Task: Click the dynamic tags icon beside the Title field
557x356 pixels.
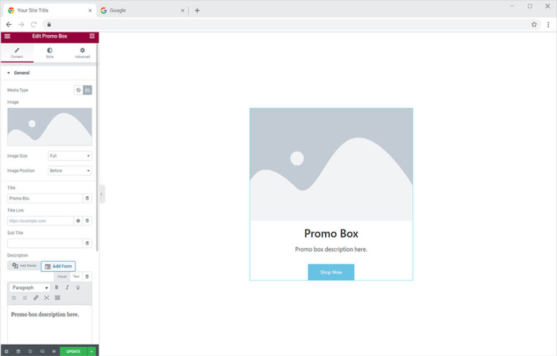Action: click(x=87, y=198)
